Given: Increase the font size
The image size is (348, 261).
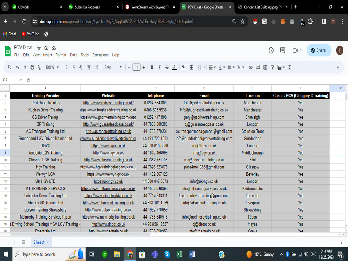Looking at the screenshot, I should click(x=144, y=67).
